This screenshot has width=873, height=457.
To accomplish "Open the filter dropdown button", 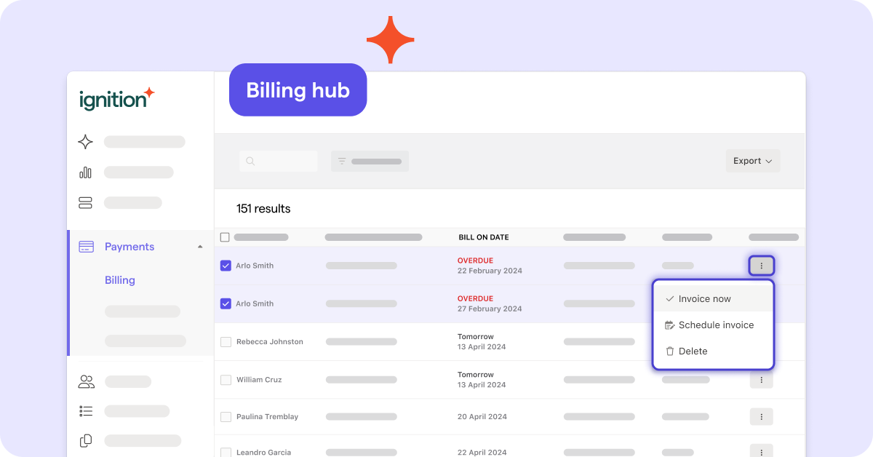I will tap(370, 161).
